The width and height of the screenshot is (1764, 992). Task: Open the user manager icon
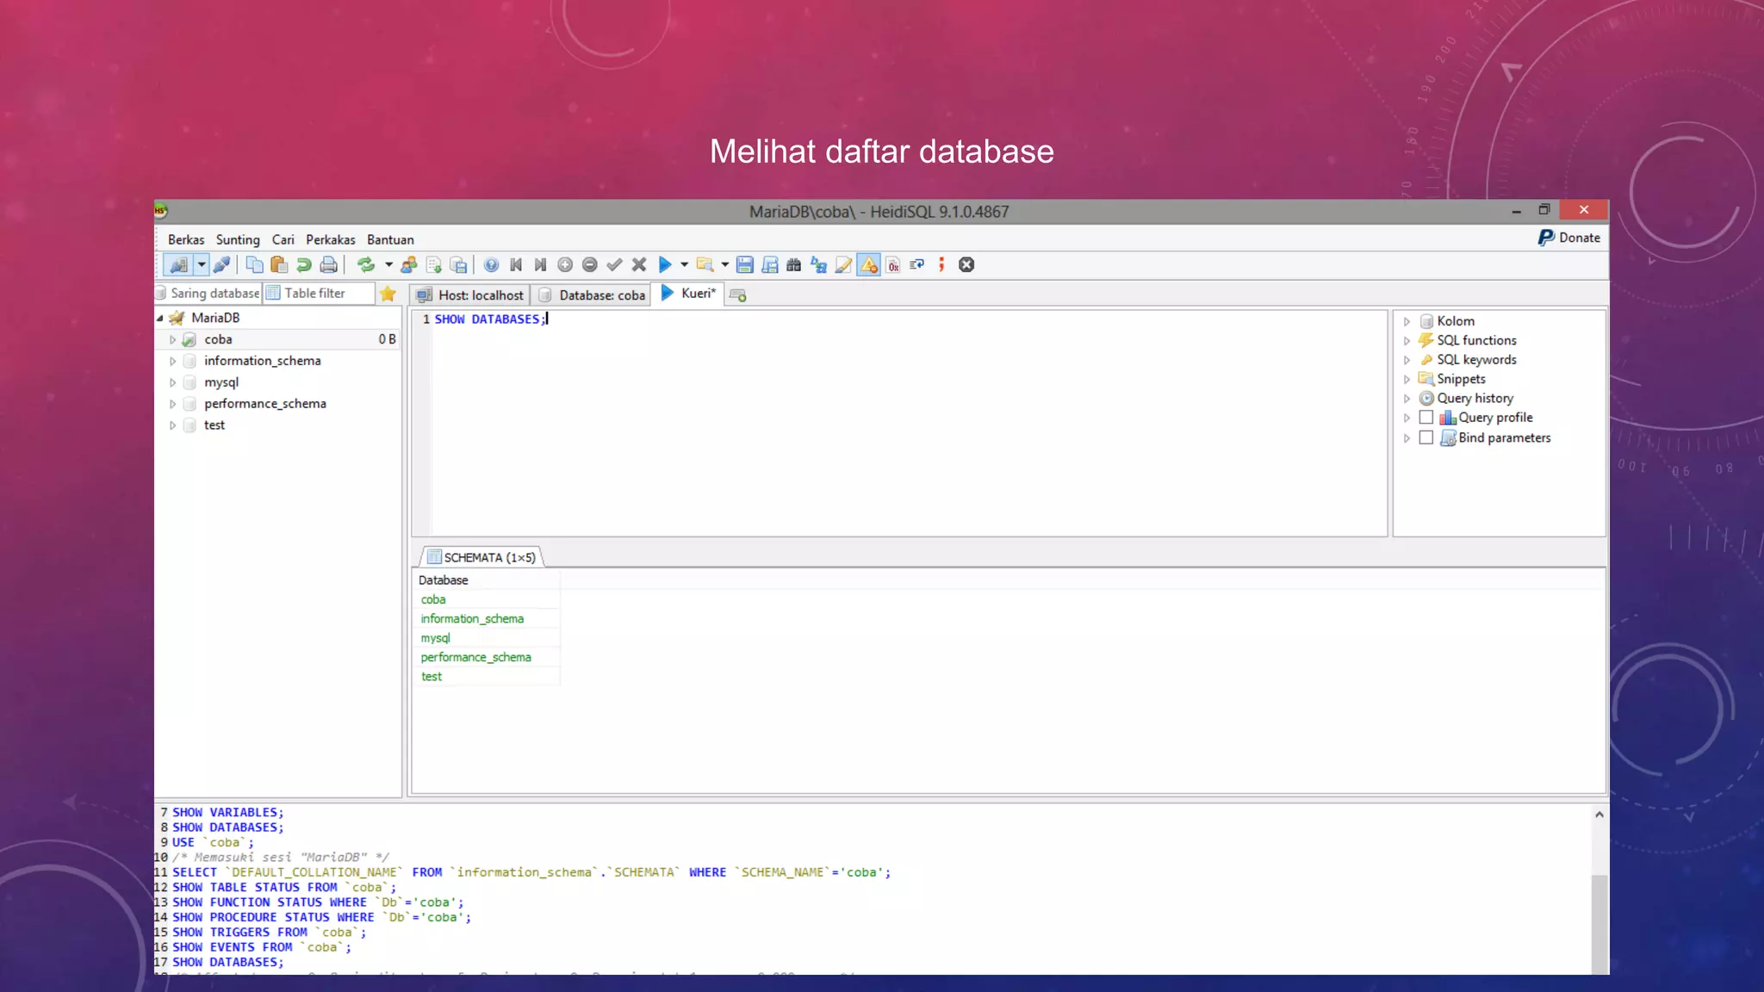tap(409, 264)
